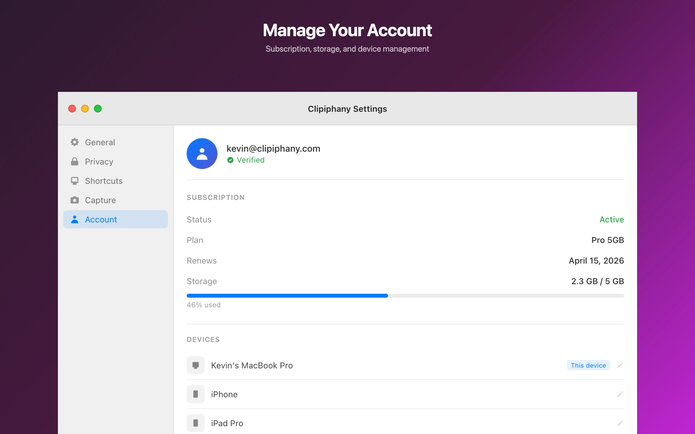
Task: Close the Clipiphany Settings window
Action: point(72,109)
